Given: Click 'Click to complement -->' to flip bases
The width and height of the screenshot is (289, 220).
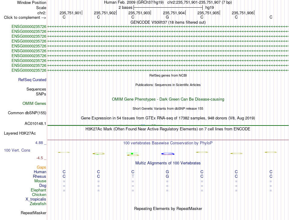Looking at the screenshot, I should point(25,18).
